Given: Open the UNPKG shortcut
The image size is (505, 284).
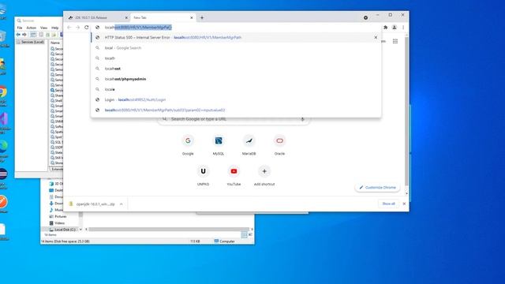Looking at the screenshot, I should tap(204, 176).
